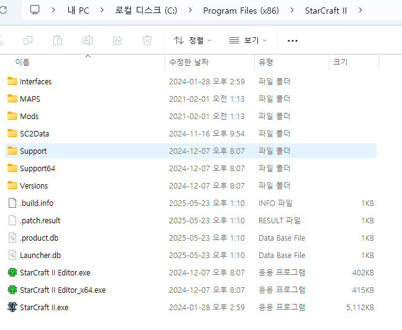
Task: Click the 2024-01-28 오후 2:59 date of Interfaces
Action: click(x=207, y=81)
